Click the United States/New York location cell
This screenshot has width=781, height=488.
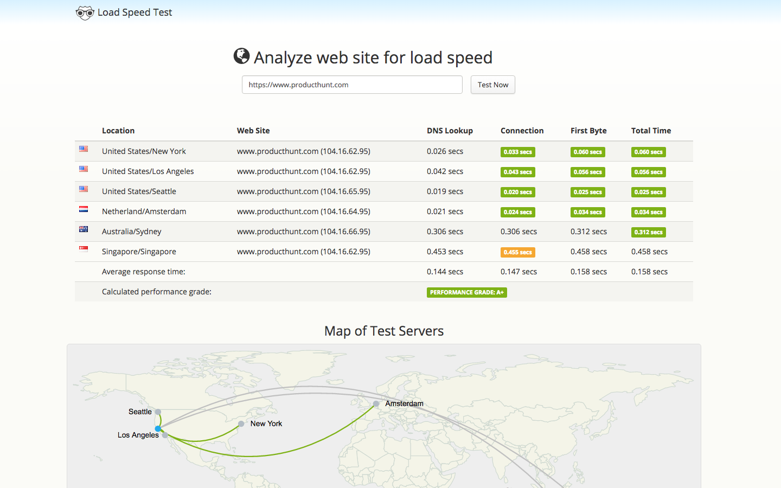click(x=144, y=151)
